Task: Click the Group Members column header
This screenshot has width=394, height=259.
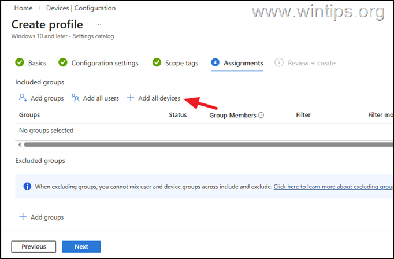Action: (x=233, y=115)
